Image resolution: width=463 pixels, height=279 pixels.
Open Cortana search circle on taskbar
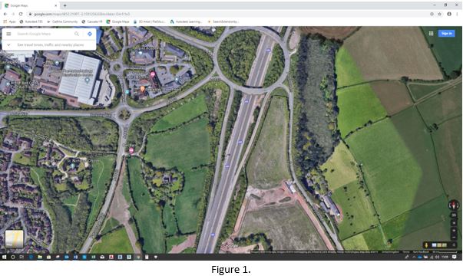pos(13,257)
